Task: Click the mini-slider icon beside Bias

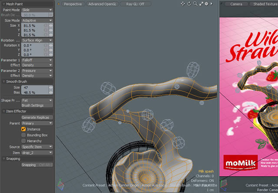Action: click(x=51, y=92)
